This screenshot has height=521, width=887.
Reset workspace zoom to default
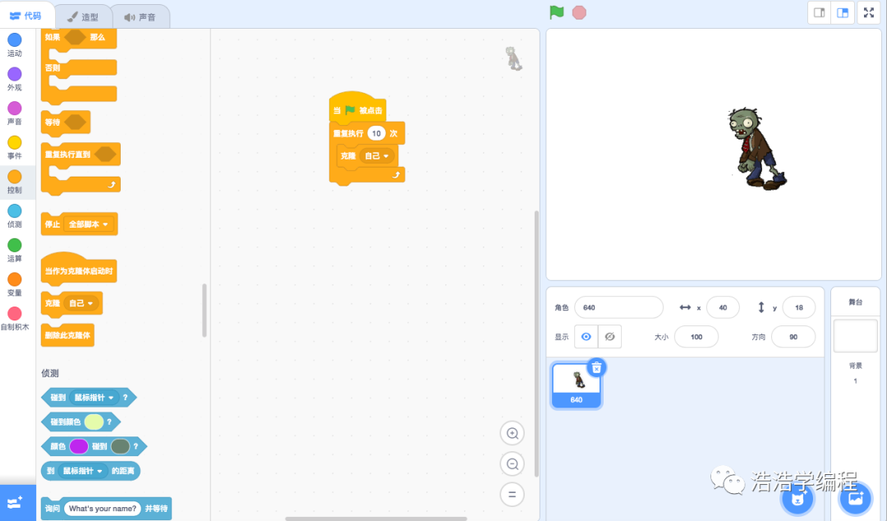click(512, 495)
